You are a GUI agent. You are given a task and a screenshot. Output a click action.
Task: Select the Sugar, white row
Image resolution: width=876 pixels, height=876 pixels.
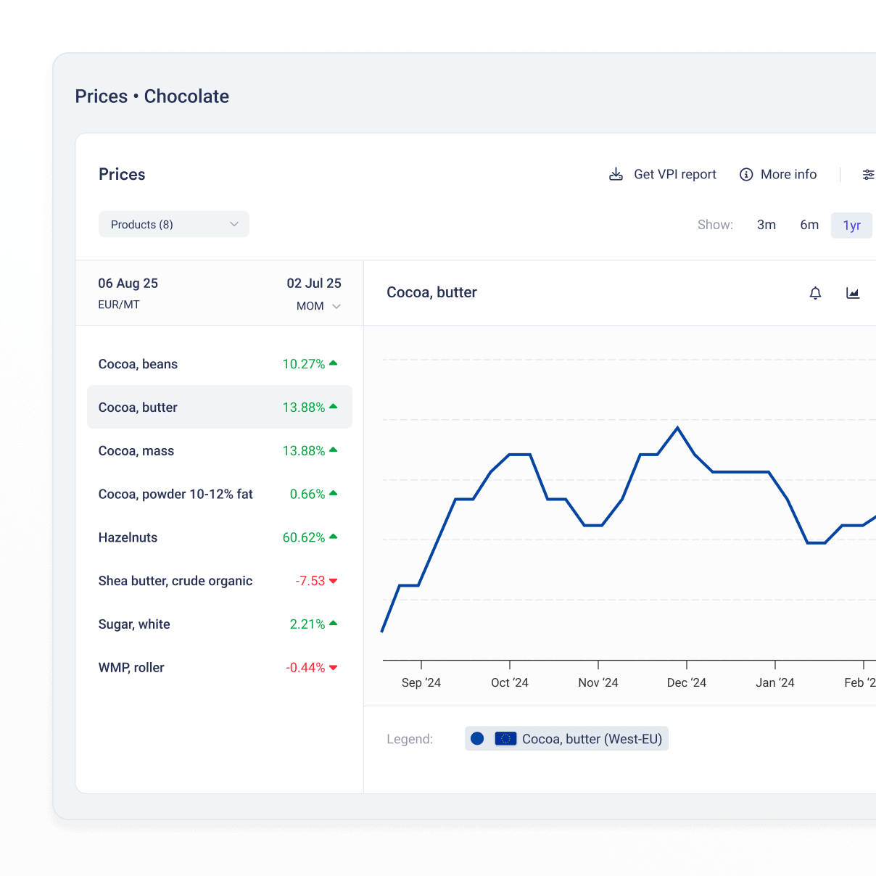pos(219,624)
